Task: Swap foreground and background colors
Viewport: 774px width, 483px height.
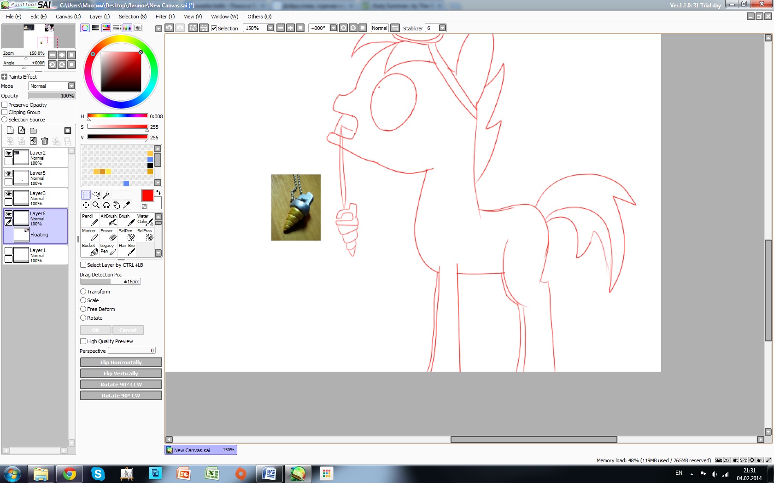Action: pos(158,193)
